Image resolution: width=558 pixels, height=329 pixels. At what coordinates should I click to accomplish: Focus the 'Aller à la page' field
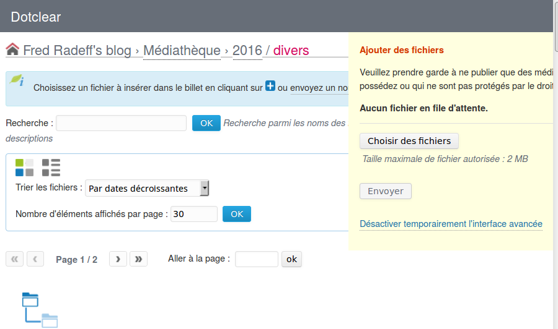point(257,259)
